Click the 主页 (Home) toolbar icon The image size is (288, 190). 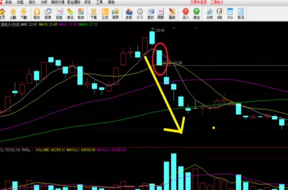coord(3,13)
